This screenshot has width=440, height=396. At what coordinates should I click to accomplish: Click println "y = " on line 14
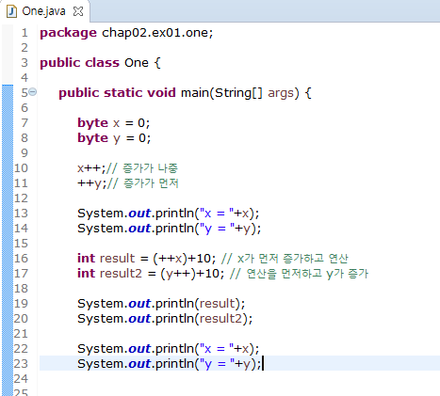(x=170, y=229)
